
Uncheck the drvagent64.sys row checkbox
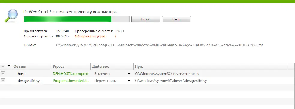click(3, 80)
